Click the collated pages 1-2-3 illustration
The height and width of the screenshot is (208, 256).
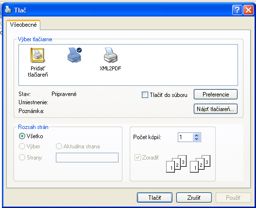(176, 164)
